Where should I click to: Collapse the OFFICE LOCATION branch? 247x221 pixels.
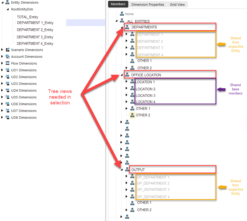click(x=122, y=74)
